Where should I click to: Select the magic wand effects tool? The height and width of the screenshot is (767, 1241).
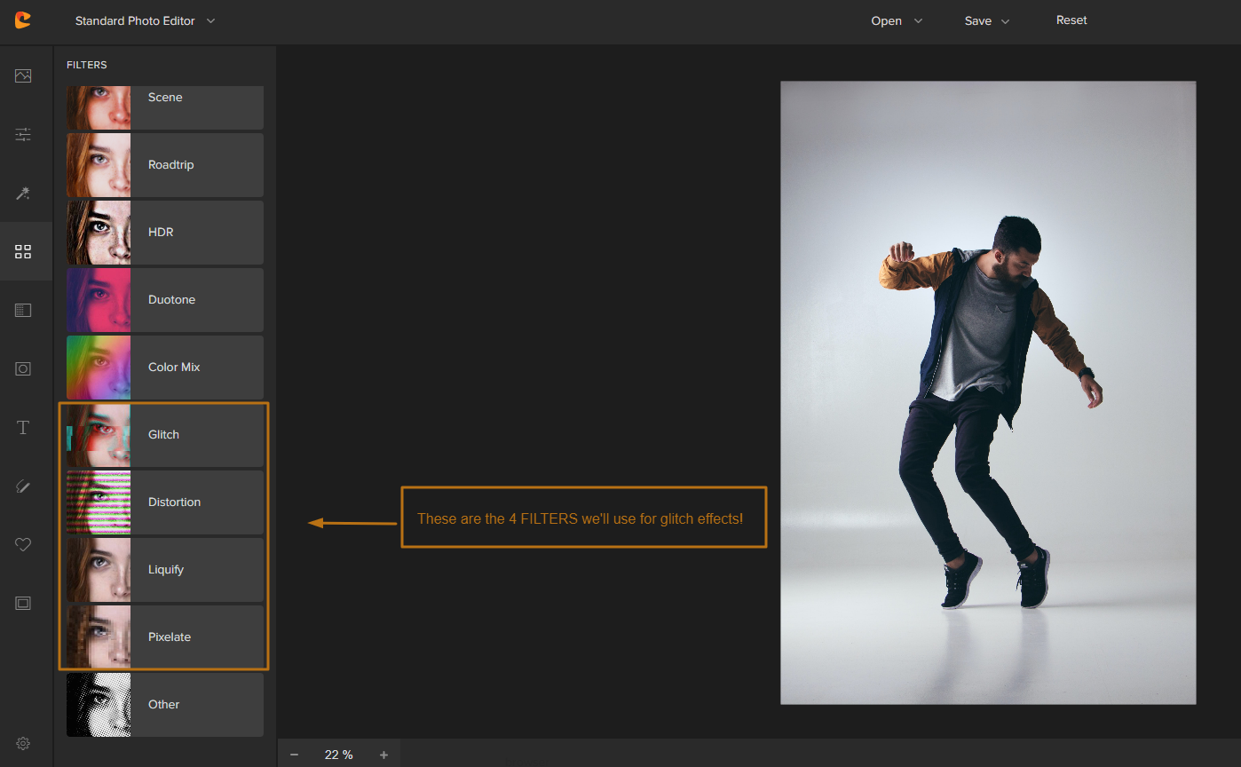click(23, 194)
